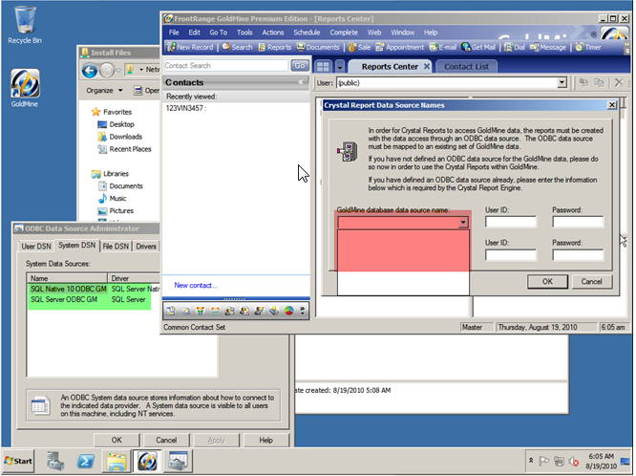Click the New contact... link

click(x=196, y=285)
